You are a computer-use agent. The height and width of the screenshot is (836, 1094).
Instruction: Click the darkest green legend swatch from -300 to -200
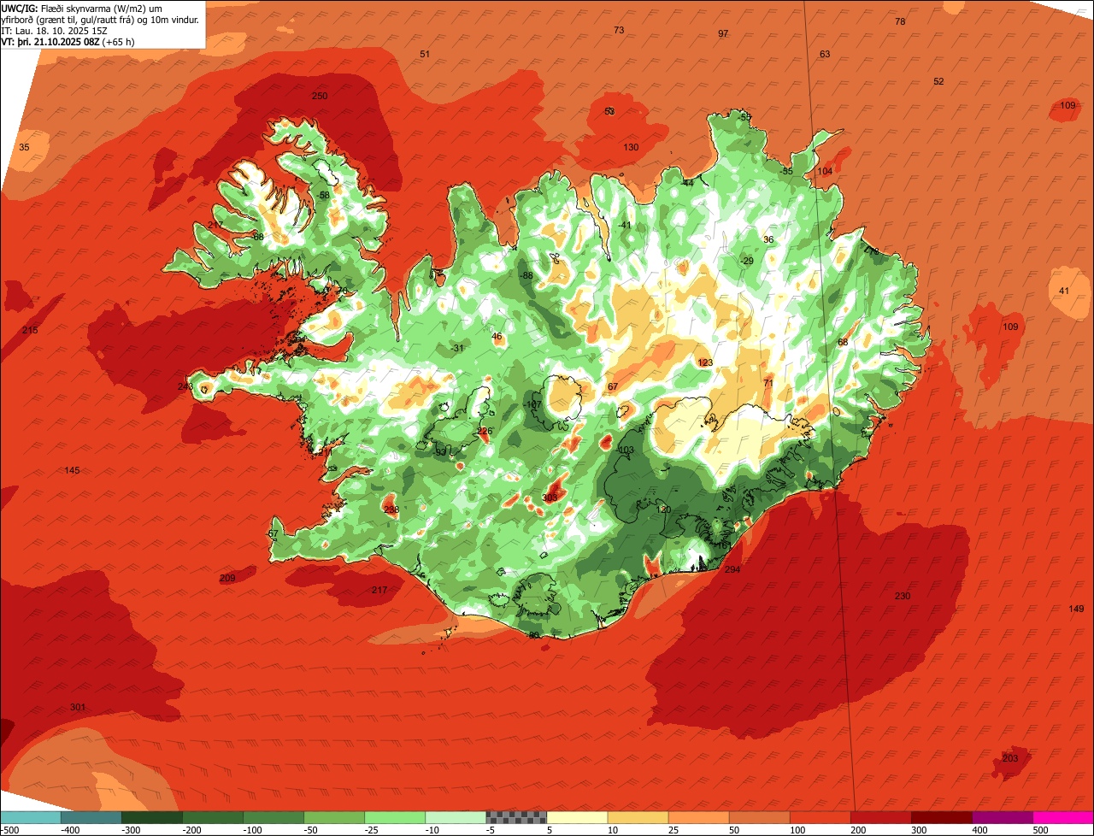click(152, 817)
